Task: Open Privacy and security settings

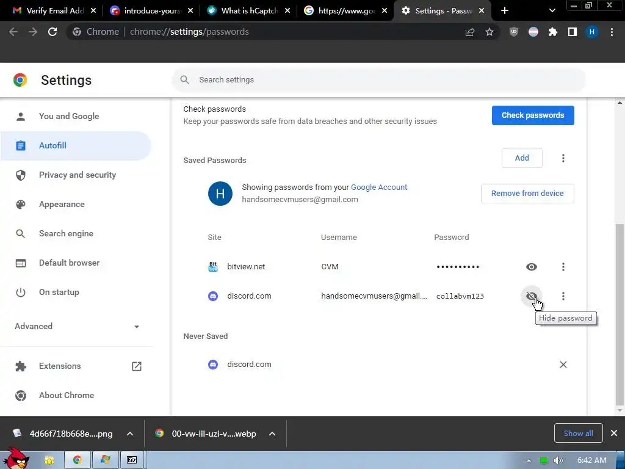Action: [76, 175]
